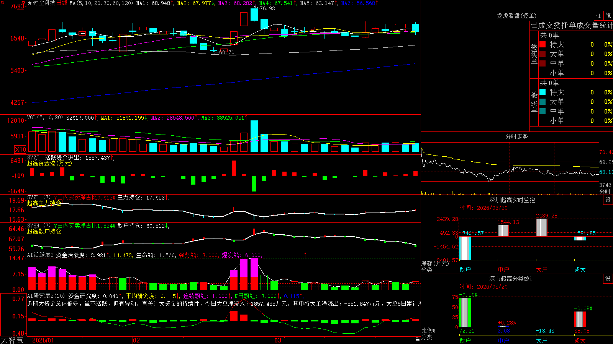Click the 龙虎看盘(逐单) panel title
The width and height of the screenshot is (613, 344).
[x=516, y=16]
